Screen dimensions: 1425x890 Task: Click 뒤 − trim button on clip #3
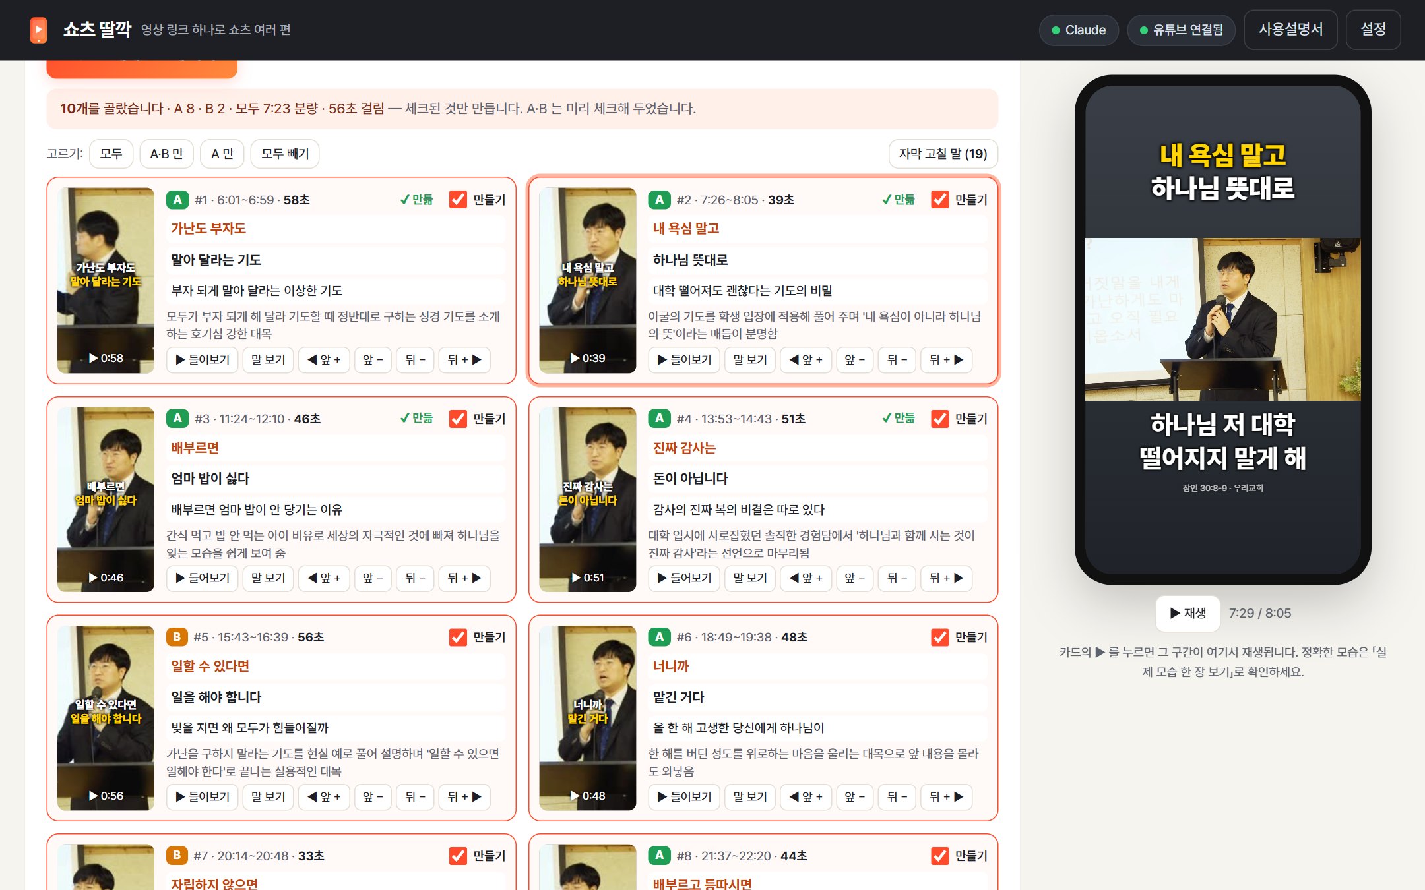coord(415,578)
